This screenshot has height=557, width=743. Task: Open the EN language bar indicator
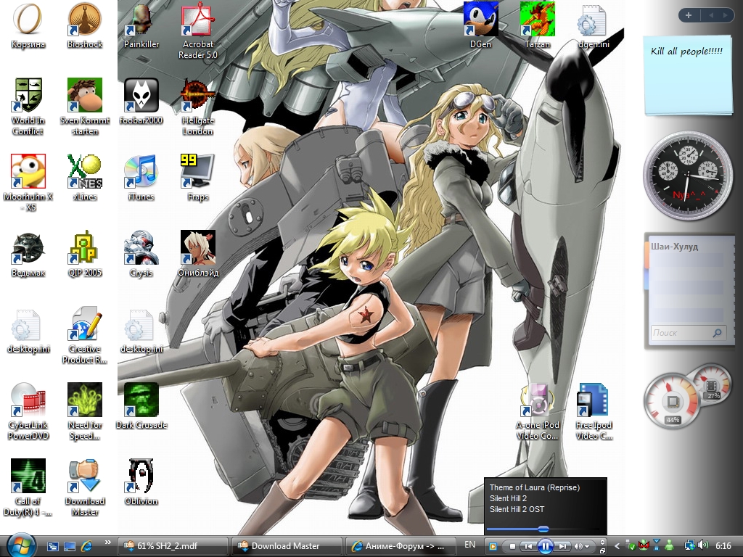(469, 545)
